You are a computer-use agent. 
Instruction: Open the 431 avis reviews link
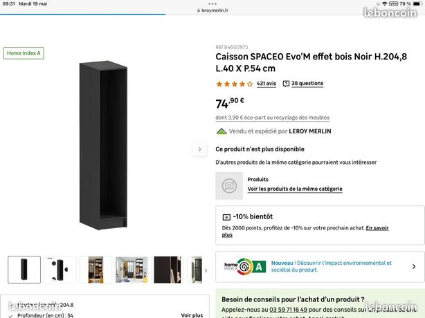(266, 84)
